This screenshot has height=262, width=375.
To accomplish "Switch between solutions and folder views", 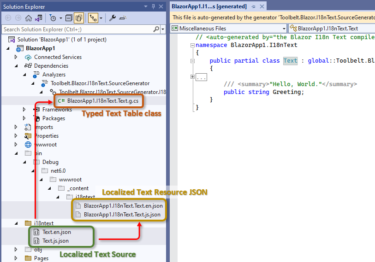I will (38, 18).
